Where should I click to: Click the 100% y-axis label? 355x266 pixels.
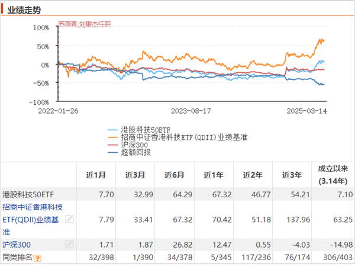[x=41, y=28]
